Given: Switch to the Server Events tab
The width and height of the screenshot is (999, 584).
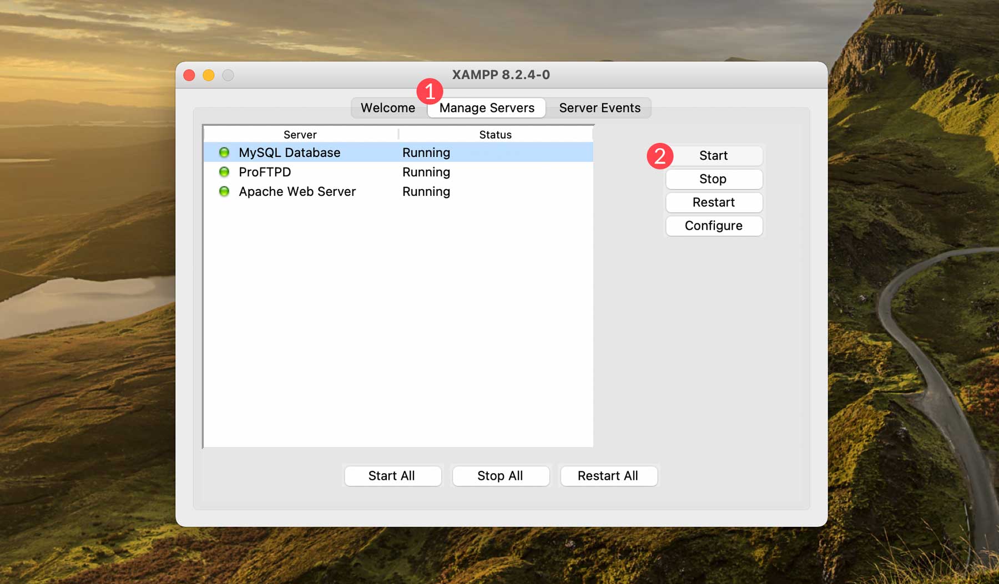Looking at the screenshot, I should (599, 108).
